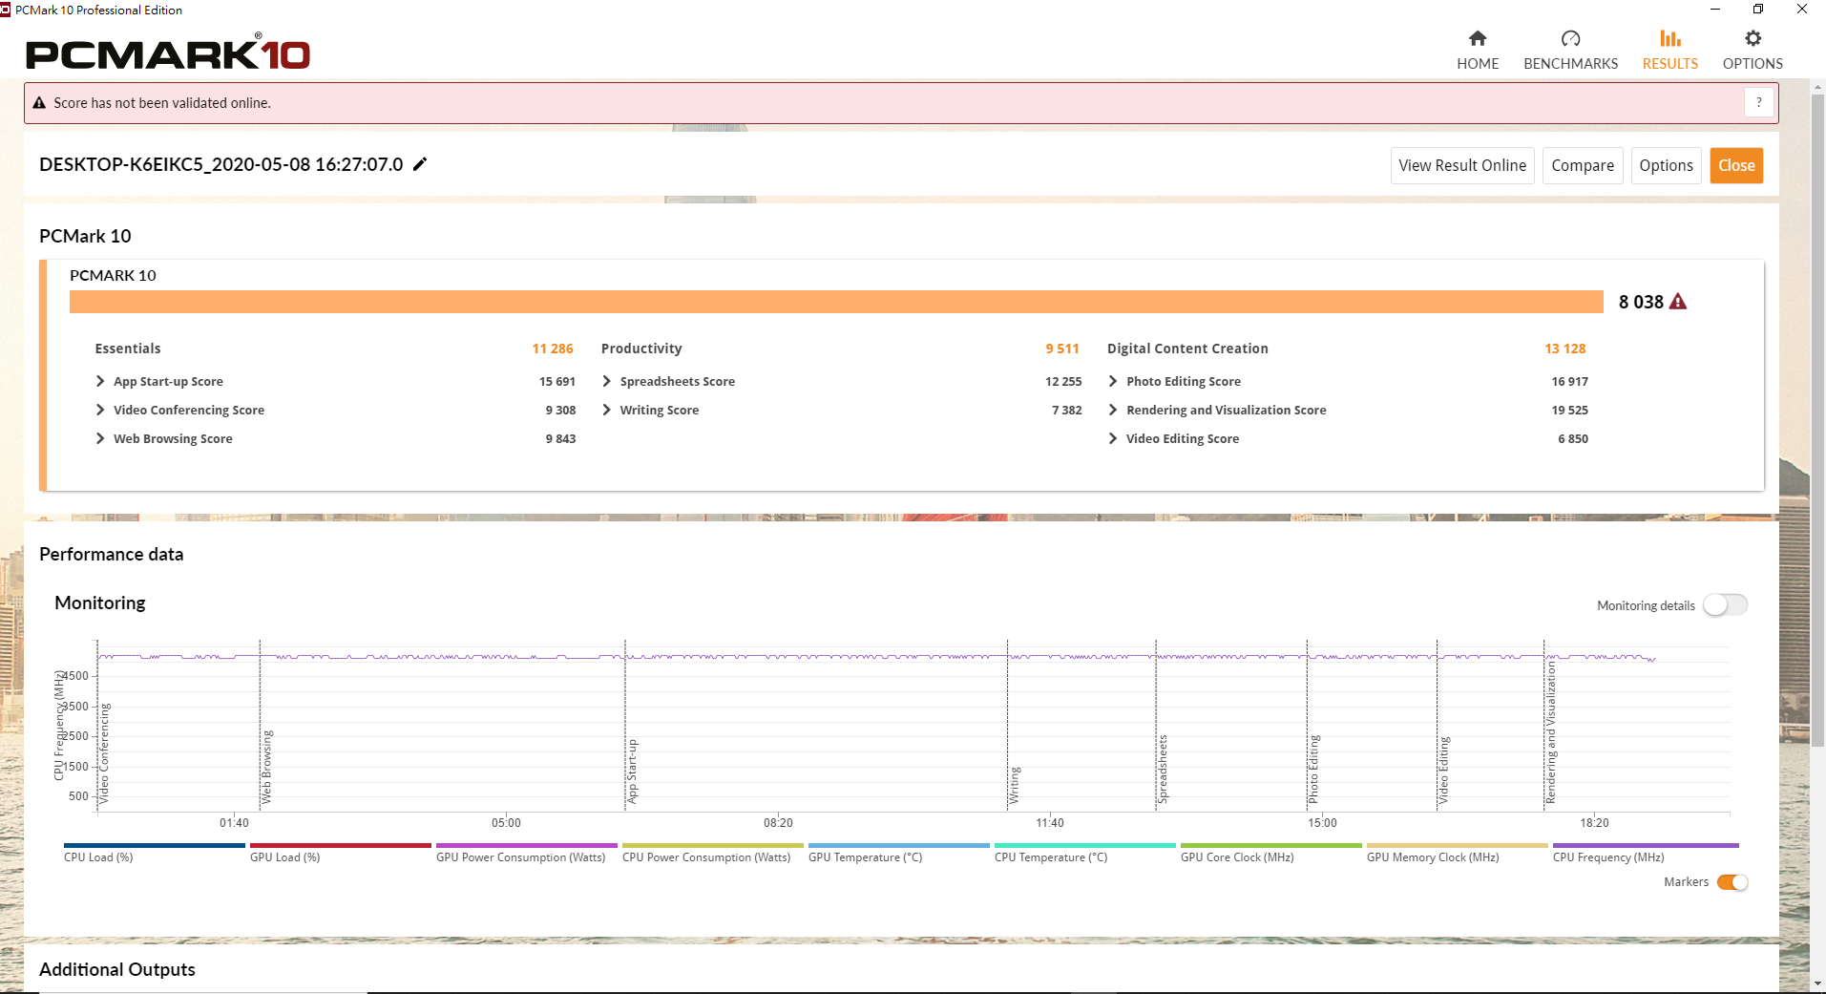
Task: Click the Writing timeline marker
Action: tap(1015, 784)
